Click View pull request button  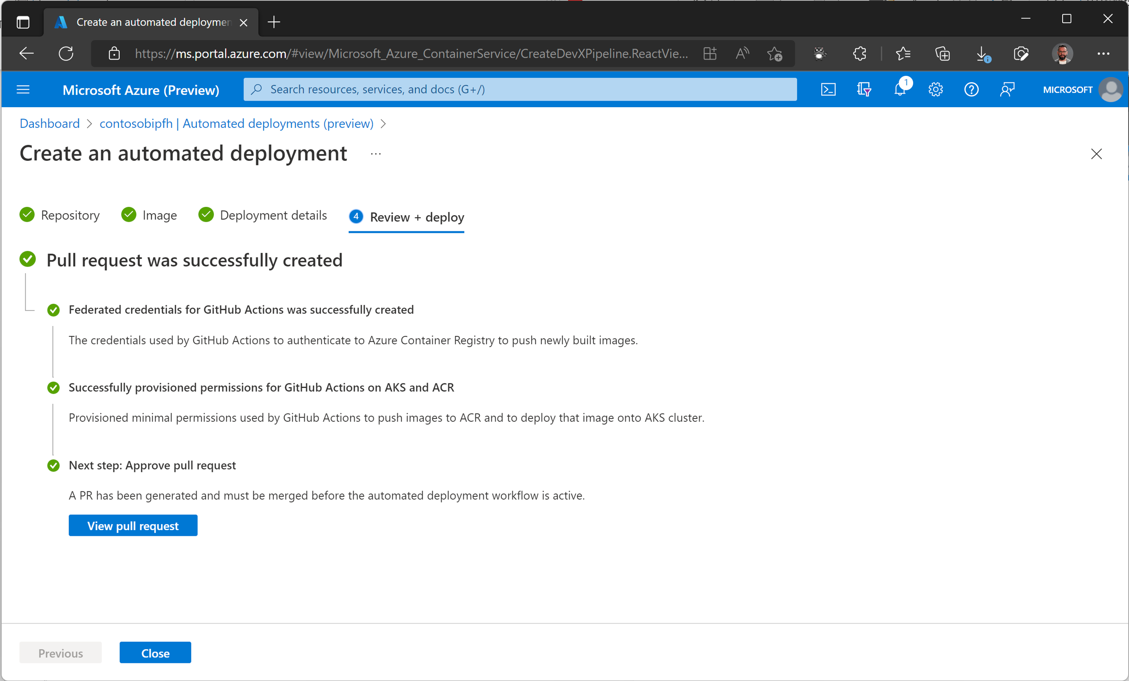(x=132, y=526)
